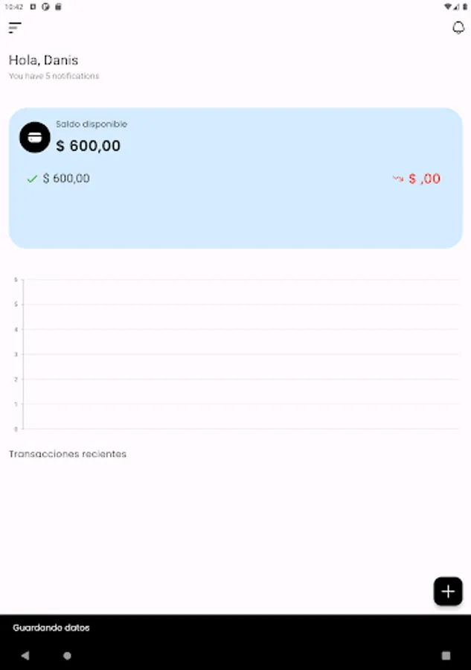This screenshot has width=471, height=670.
Task: Tap the Guardando datos snackbar message
Action: (51, 628)
